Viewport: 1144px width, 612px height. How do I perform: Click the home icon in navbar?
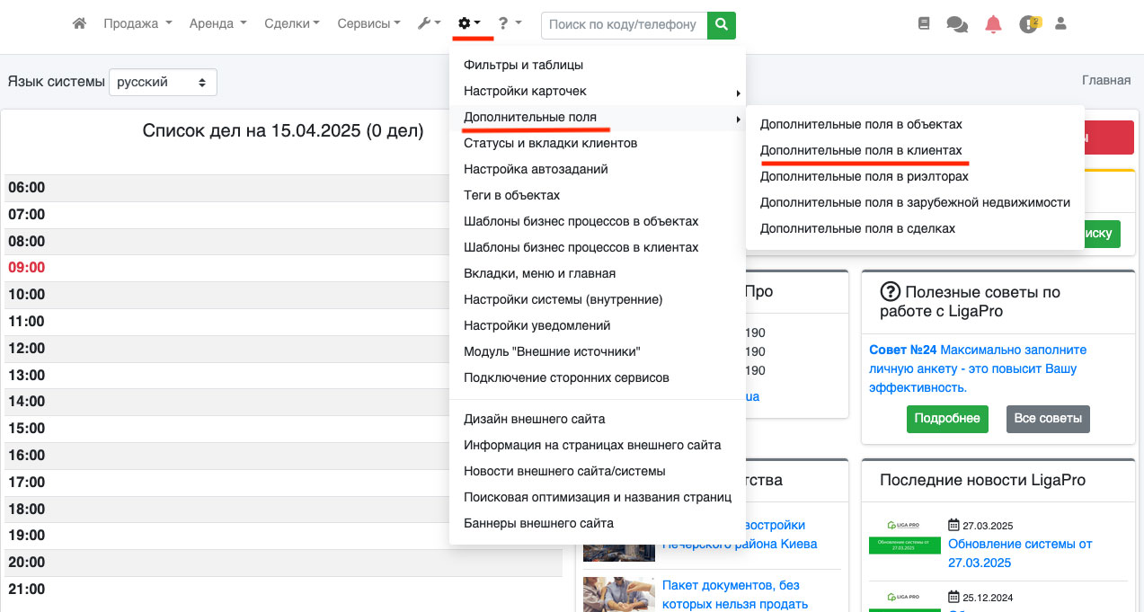click(x=79, y=24)
